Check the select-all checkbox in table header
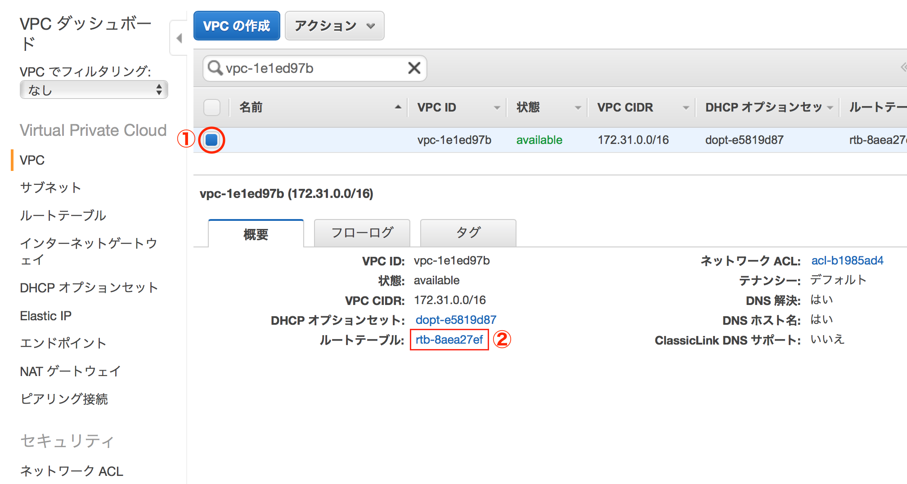The height and width of the screenshot is (484, 907). point(211,107)
